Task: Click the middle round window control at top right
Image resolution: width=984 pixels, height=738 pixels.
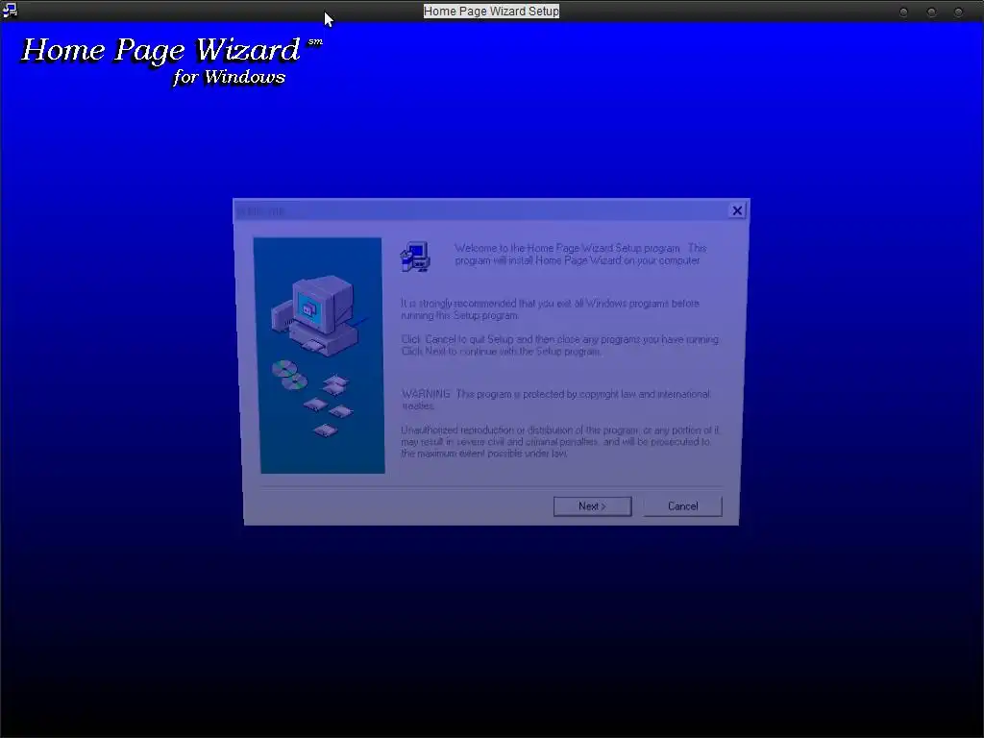Action: pyautogui.click(x=931, y=12)
